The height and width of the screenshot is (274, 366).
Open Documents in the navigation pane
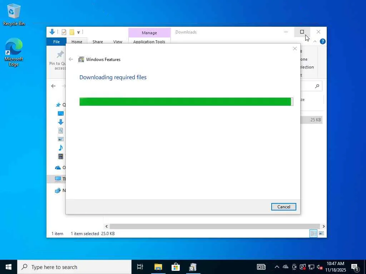pyautogui.click(x=61, y=131)
